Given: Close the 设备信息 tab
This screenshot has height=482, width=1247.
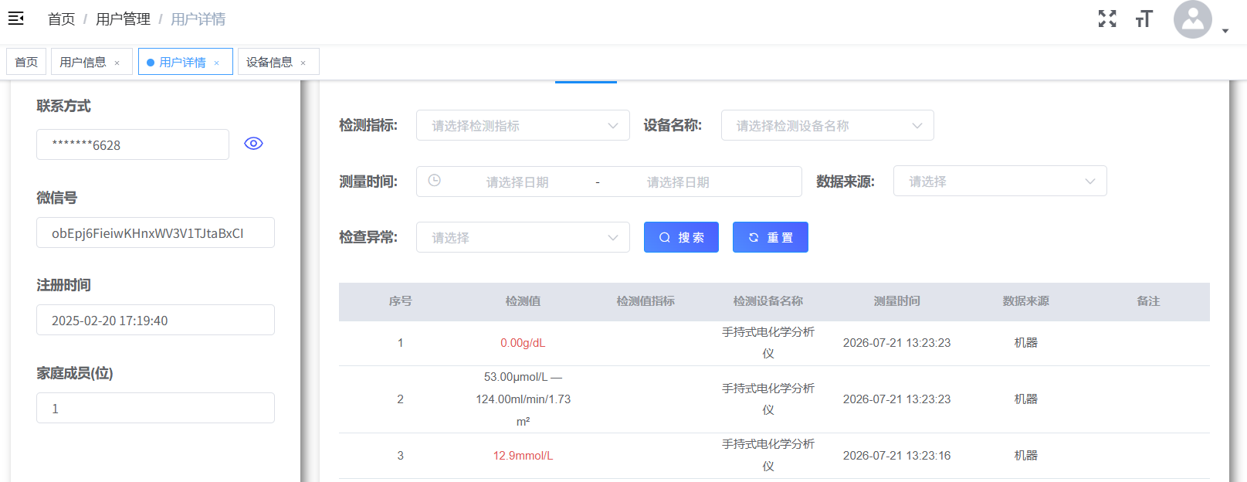Looking at the screenshot, I should (303, 63).
